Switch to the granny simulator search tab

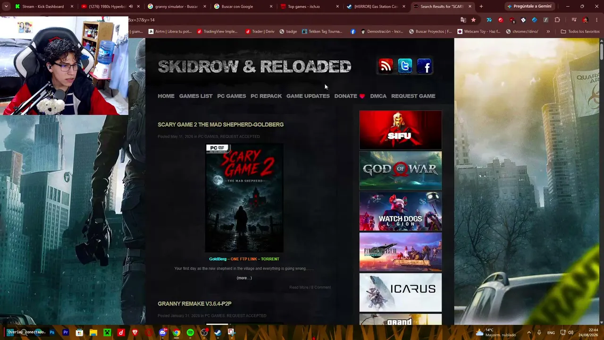click(176, 7)
